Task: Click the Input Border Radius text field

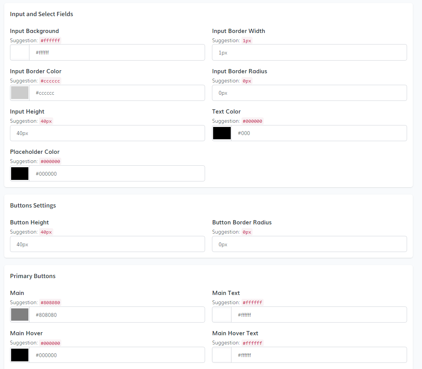Action: [309, 93]
